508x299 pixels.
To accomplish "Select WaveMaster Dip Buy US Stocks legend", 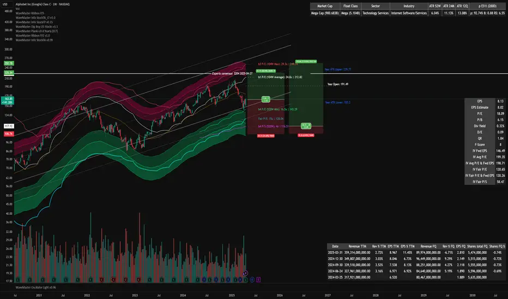I will coord(37,27).
